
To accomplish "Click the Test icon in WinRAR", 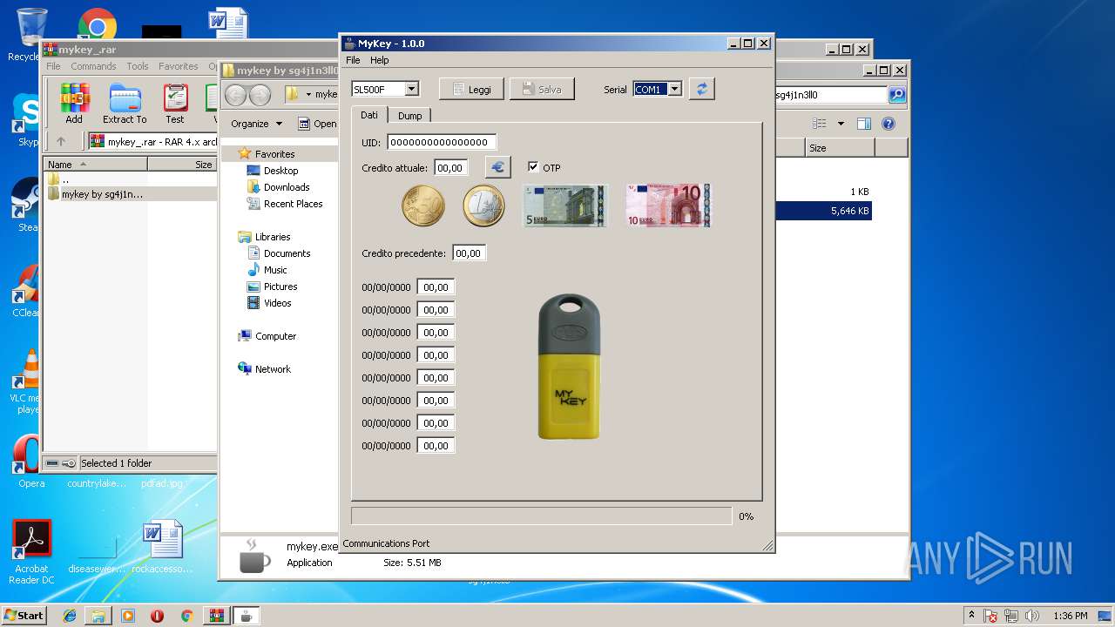I will click(x=175, y=104).
